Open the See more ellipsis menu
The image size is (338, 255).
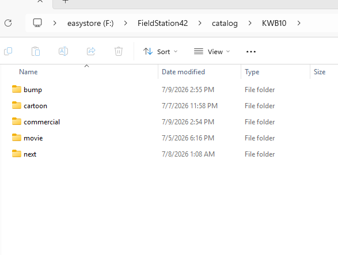click(251, 52)
